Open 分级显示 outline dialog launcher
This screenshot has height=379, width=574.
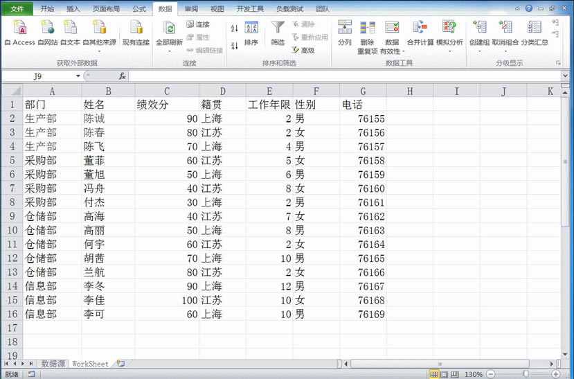(558, 63)
